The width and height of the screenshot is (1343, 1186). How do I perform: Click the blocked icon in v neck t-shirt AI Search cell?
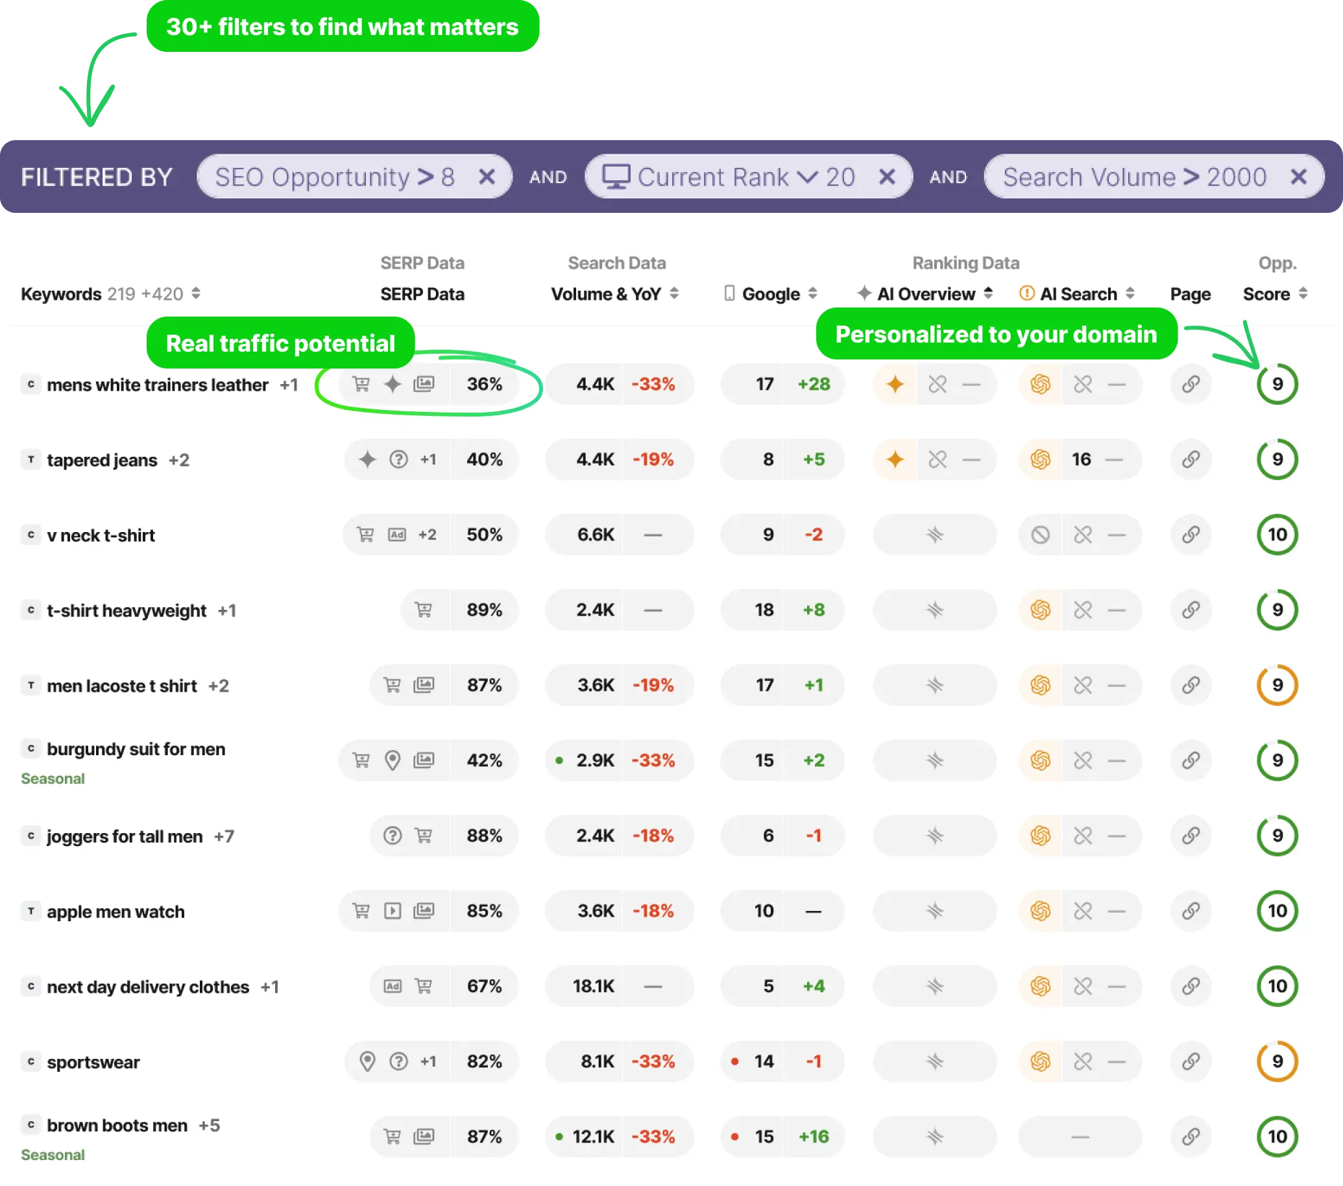pos(1040,534)
